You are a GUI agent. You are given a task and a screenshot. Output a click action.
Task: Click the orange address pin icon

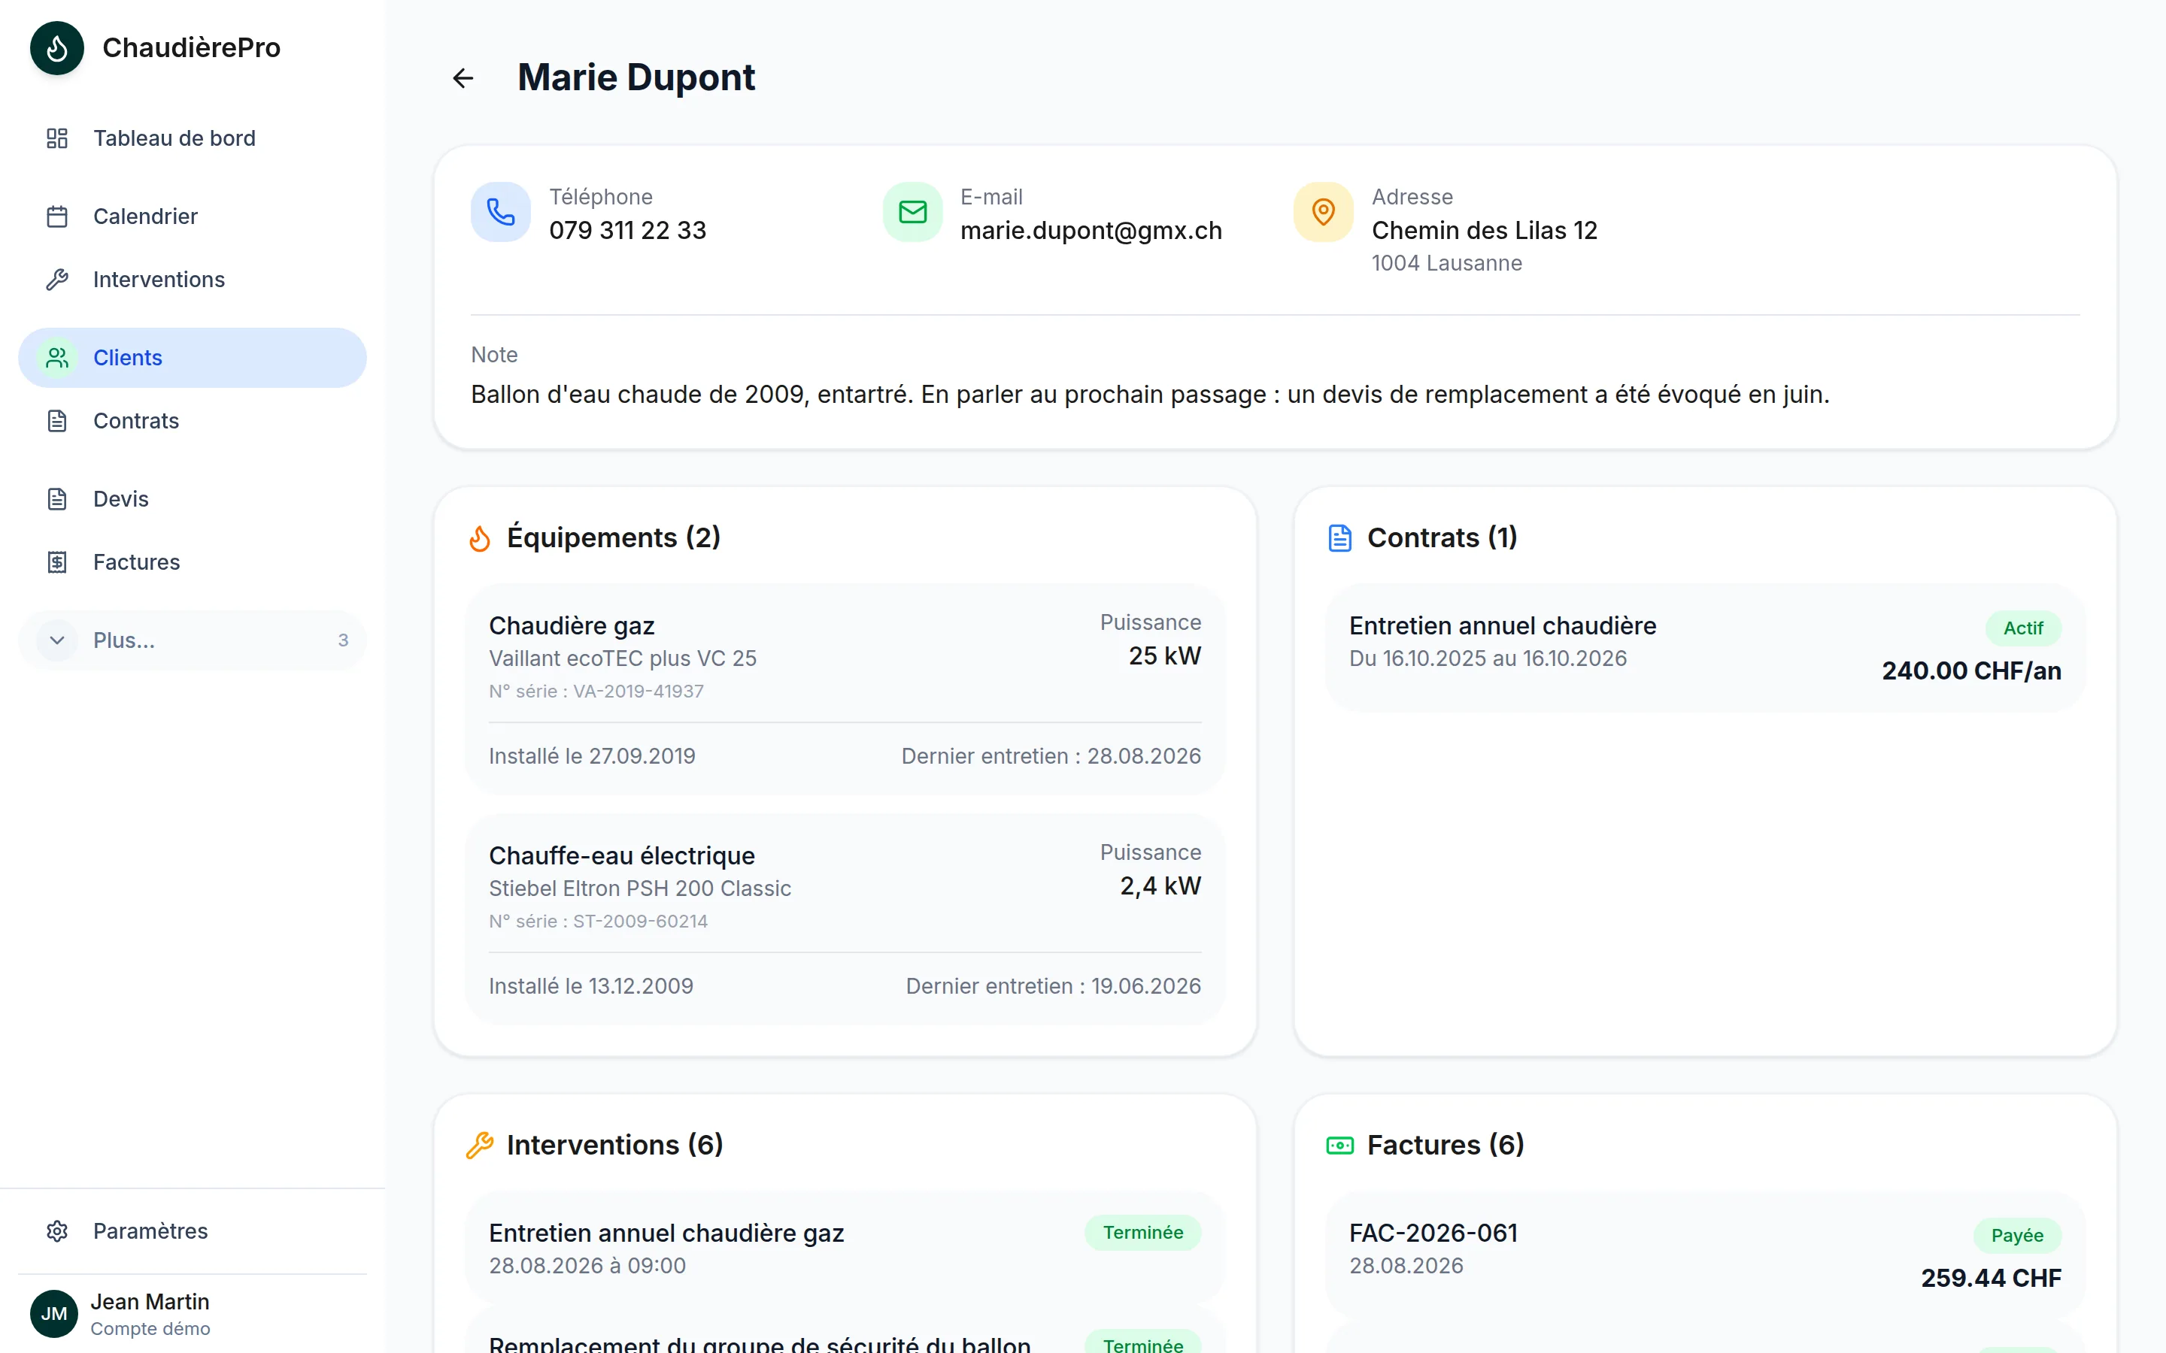(1323, 212)
